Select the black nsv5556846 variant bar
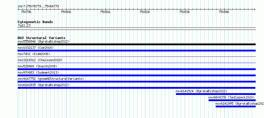The height and width of the screenshot is (118, 264). pyautogui.click(x=136, y=44)
